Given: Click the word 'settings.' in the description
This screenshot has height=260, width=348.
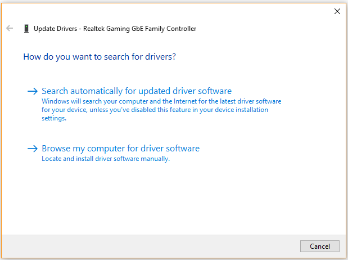Looking at the screenshot, I should pyautogui.click(x=54, y=118).
